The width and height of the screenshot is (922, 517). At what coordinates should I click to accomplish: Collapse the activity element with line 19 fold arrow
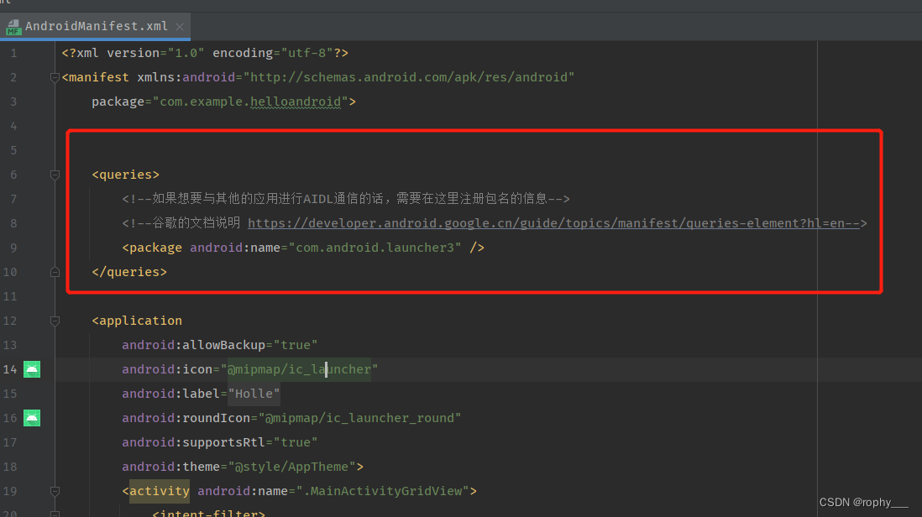[55, 490]
